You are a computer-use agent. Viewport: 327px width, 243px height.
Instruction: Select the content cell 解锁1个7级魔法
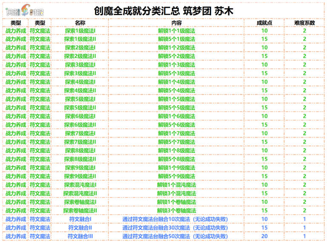[x=176, y=133]
